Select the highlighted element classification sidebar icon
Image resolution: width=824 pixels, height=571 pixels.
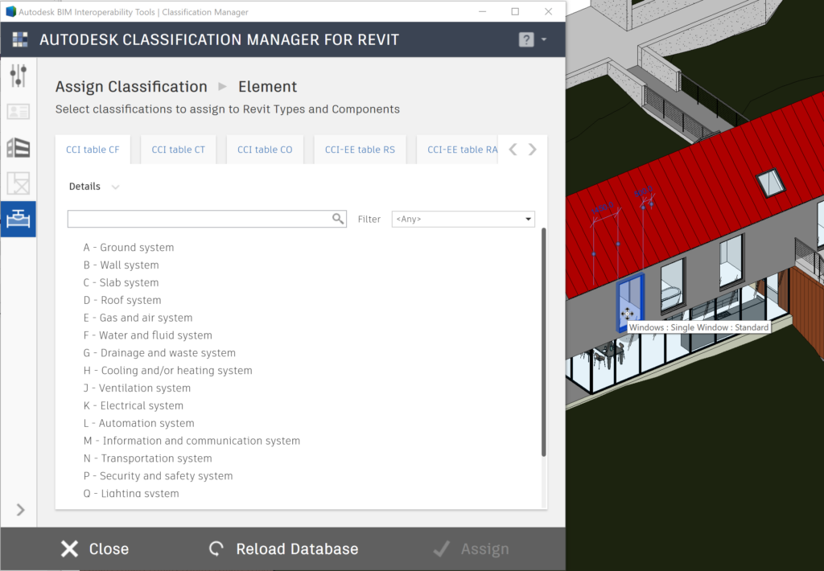pyautogui.click(x=19, y=219)
